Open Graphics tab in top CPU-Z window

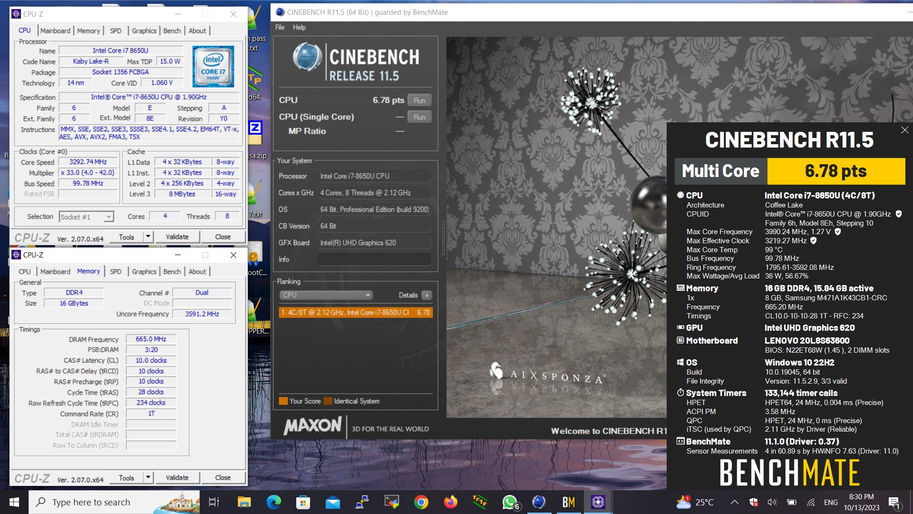144,30
